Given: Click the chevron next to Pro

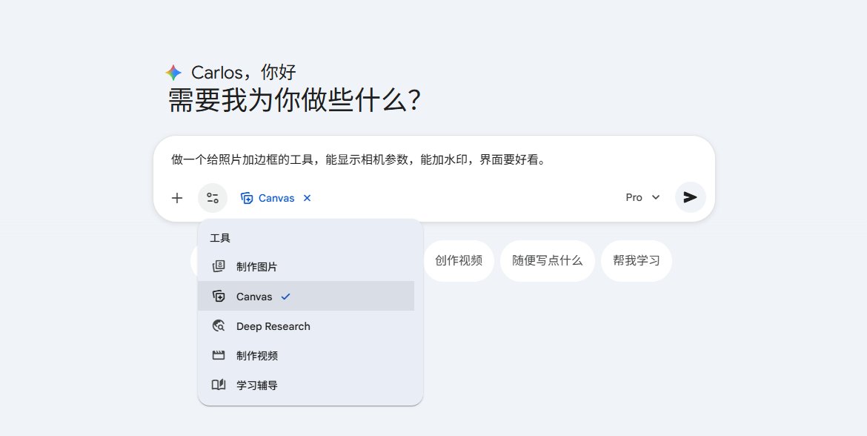Looking at the screenshot, I should click(x=656, y=197).
